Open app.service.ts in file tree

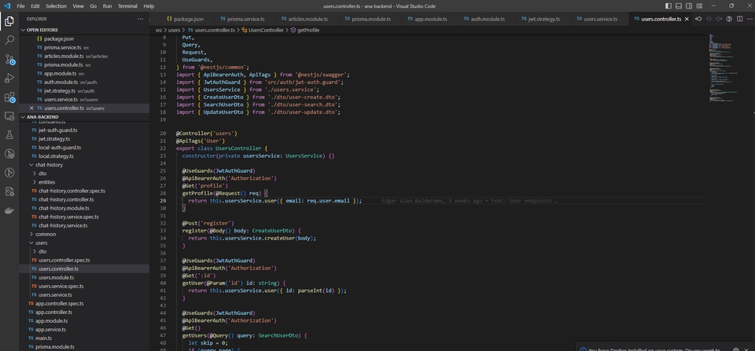click(50, 329)
